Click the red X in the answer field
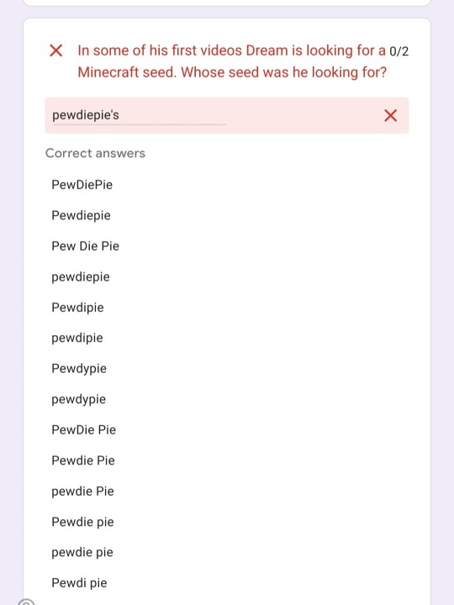 click(390, 115)
